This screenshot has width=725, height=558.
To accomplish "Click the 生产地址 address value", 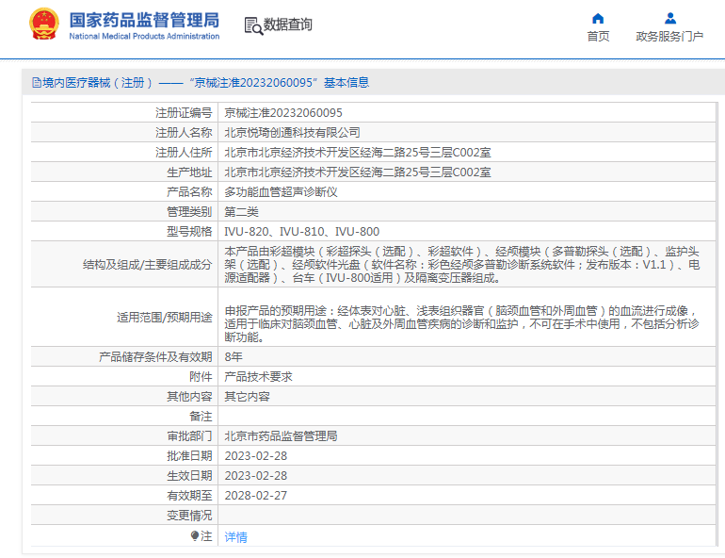I will coord(358,172).
